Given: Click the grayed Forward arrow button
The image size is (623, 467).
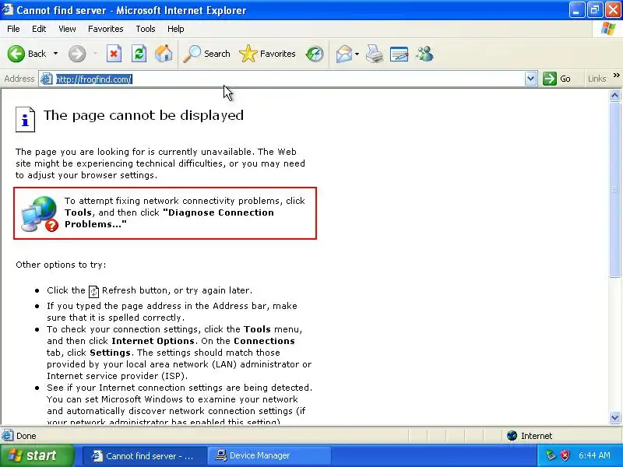Looking at the screenshot, I should click(x=77, y=54).
